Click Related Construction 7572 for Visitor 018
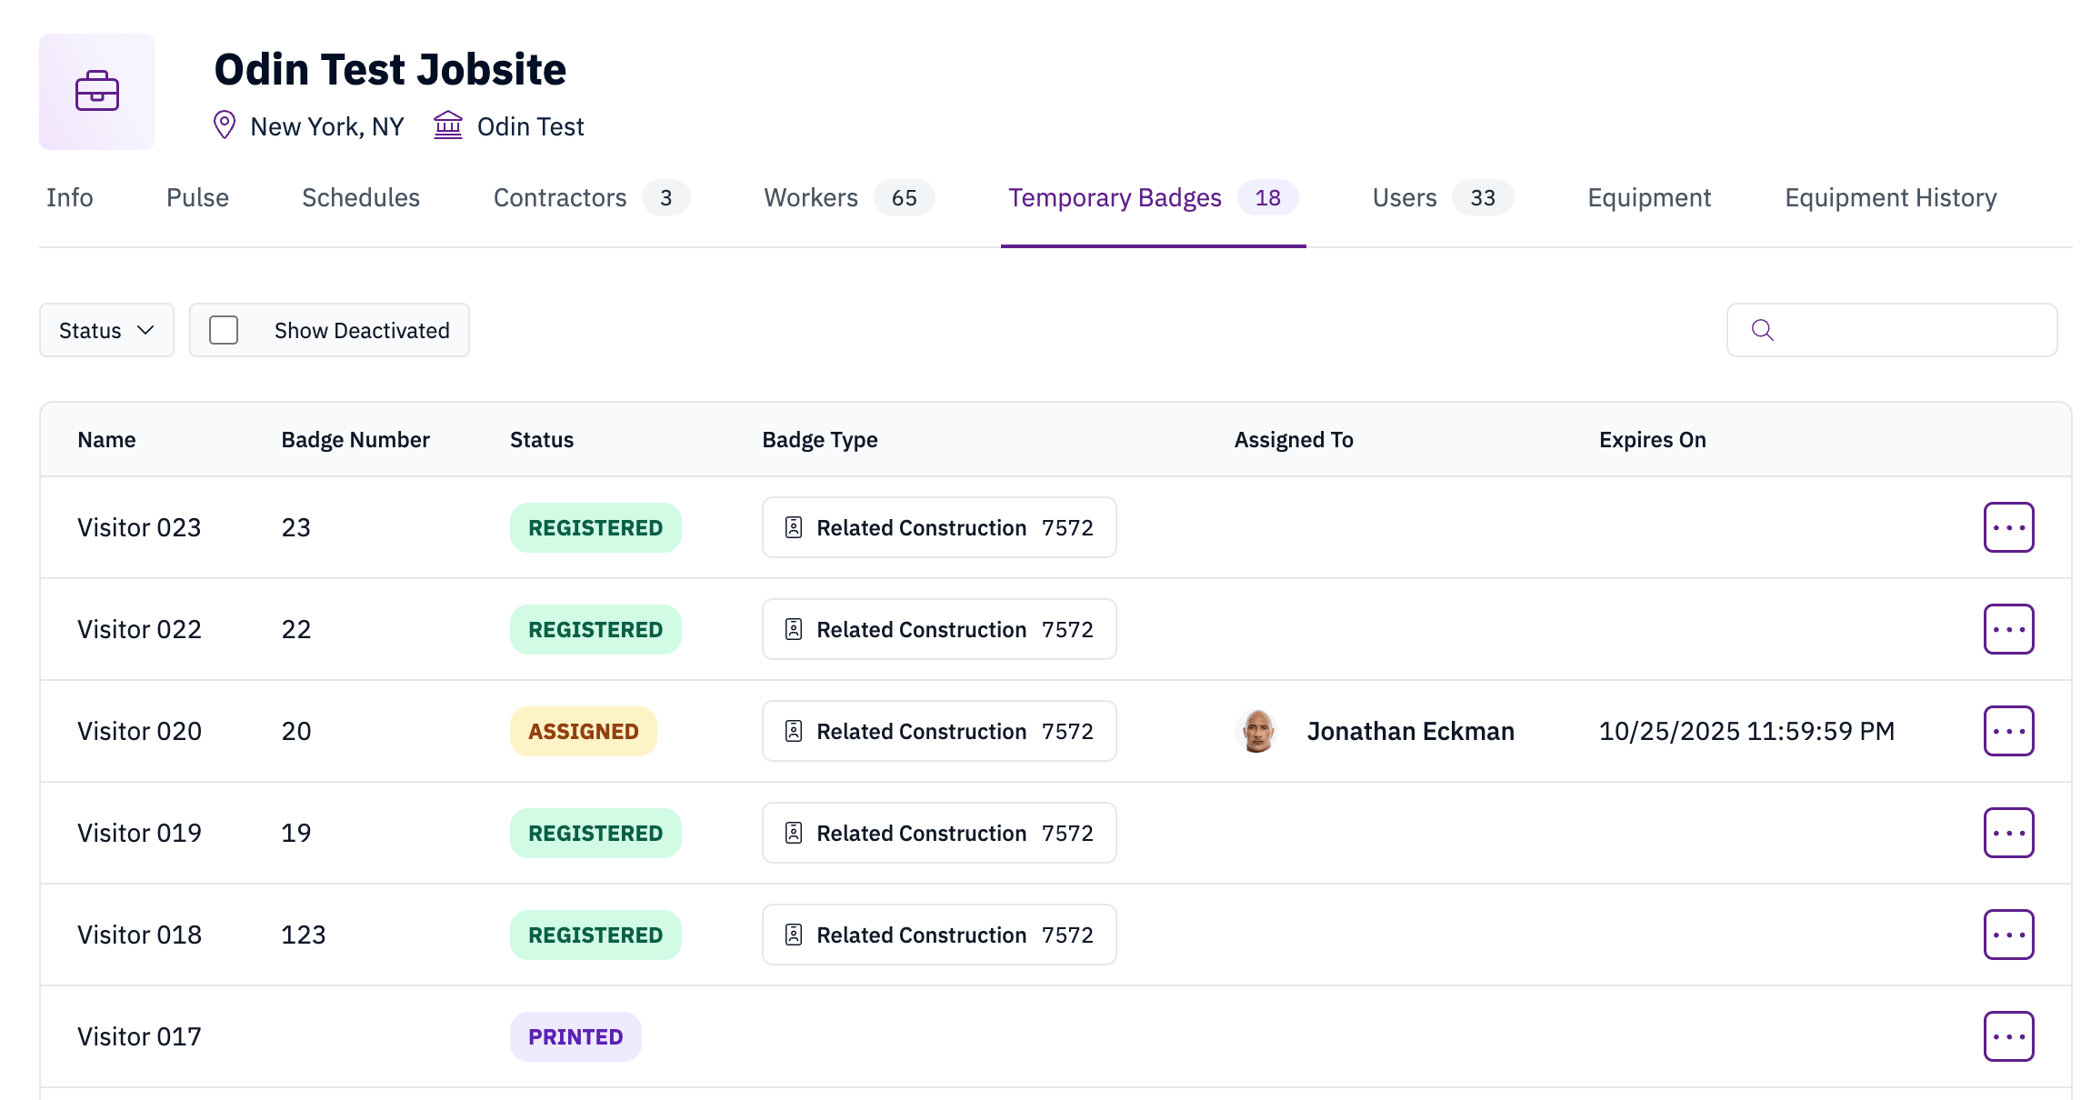The image size is (2091, 1100). coord(939,935)
